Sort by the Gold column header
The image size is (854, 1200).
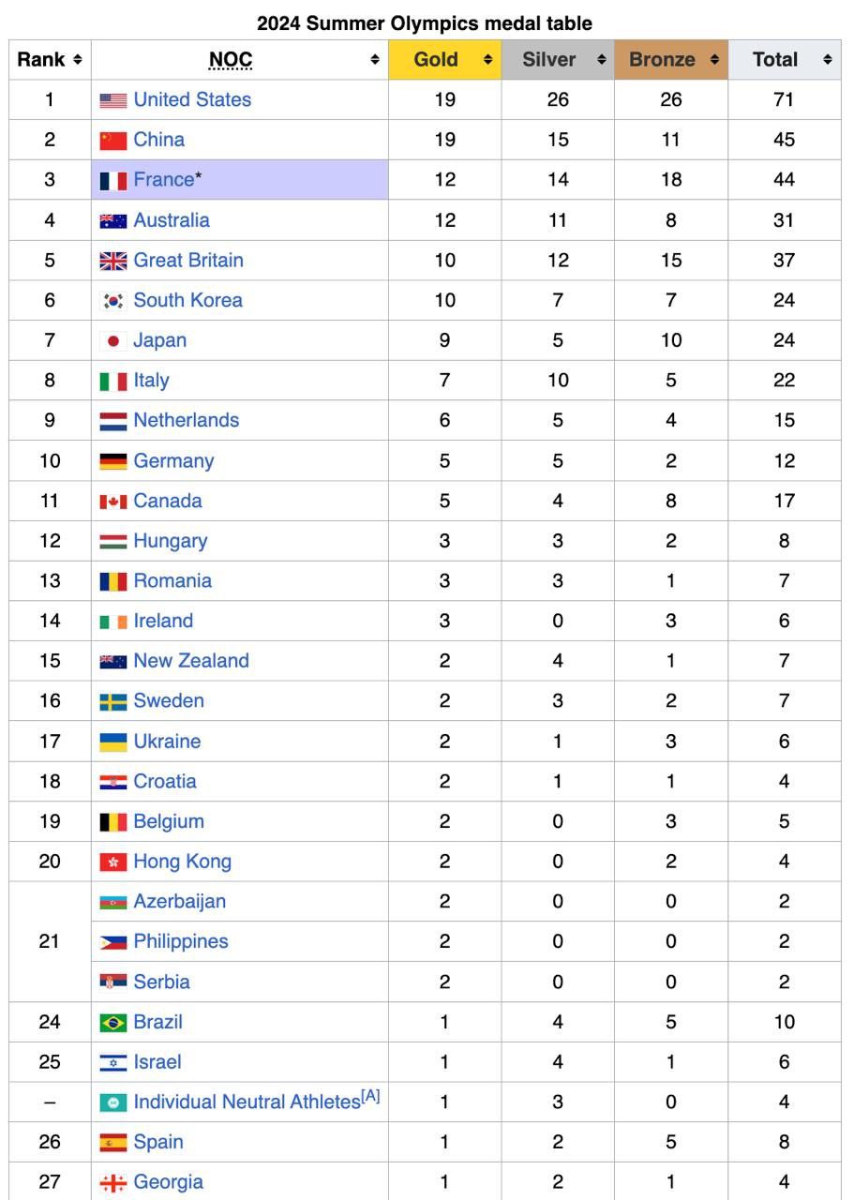(x=436, y=60)
